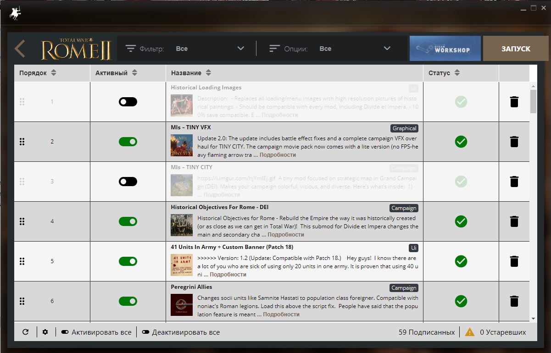Open settings gear in bottom bar
The height and width of the screenshot is (353, 551).
tap(45, 332)
